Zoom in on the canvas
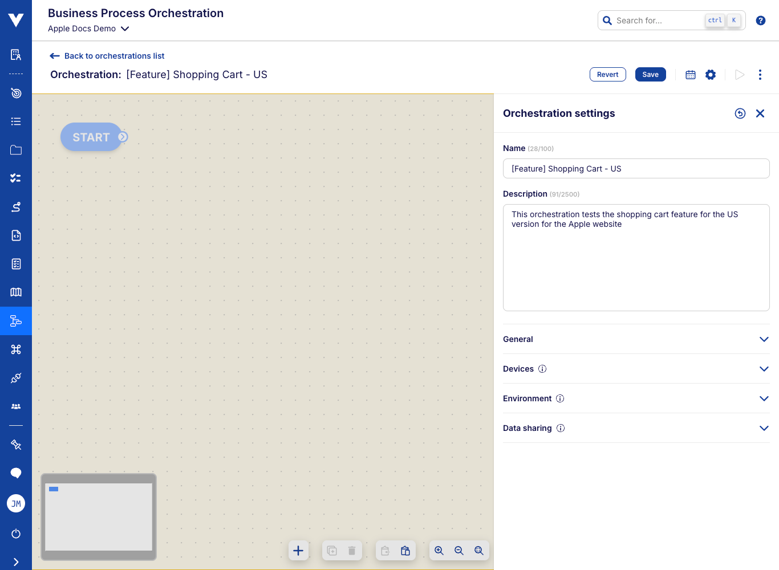779x570 pixels. [439, 551]
